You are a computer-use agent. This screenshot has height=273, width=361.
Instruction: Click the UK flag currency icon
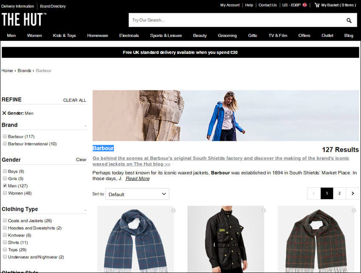pos(305,5)
